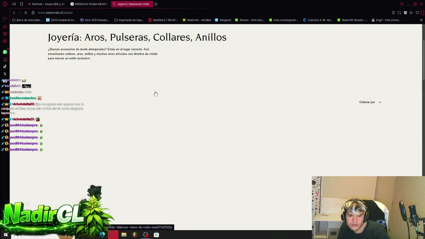
Task: Open kick.com/popout/... bookmark
Action: (284, 20)
